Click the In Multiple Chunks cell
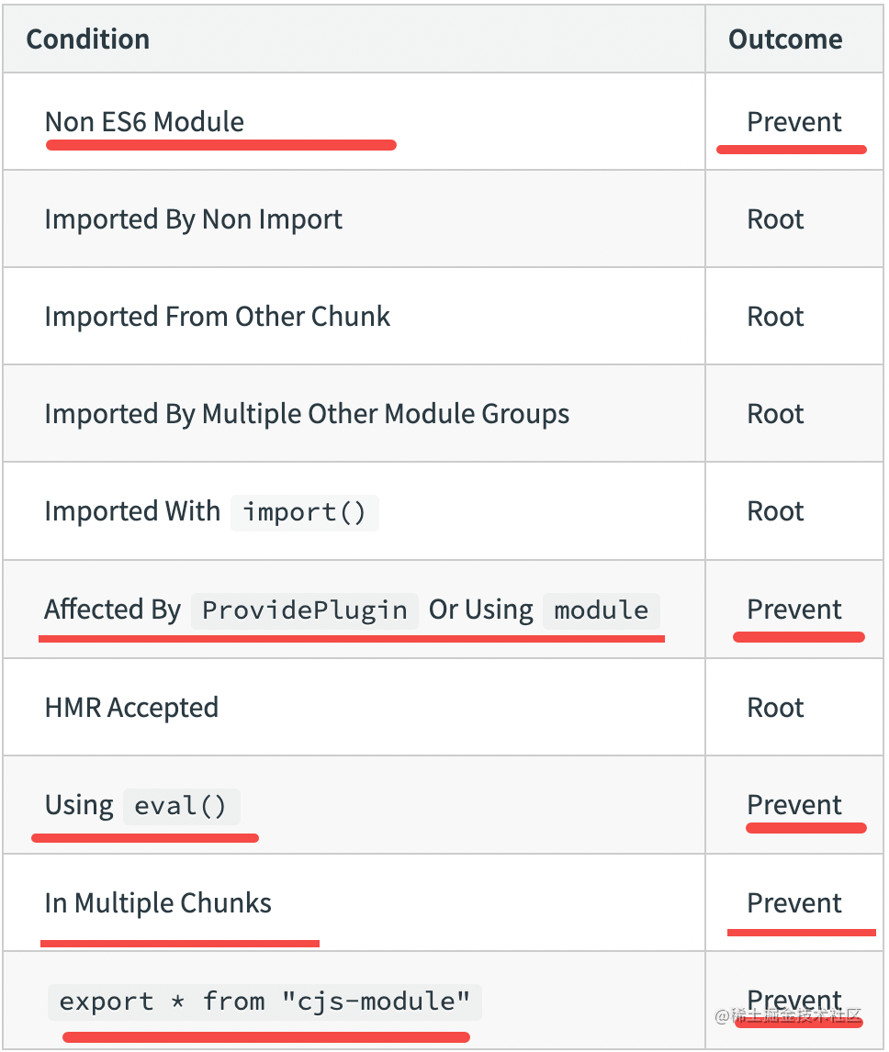 click(x=158, y=903)
